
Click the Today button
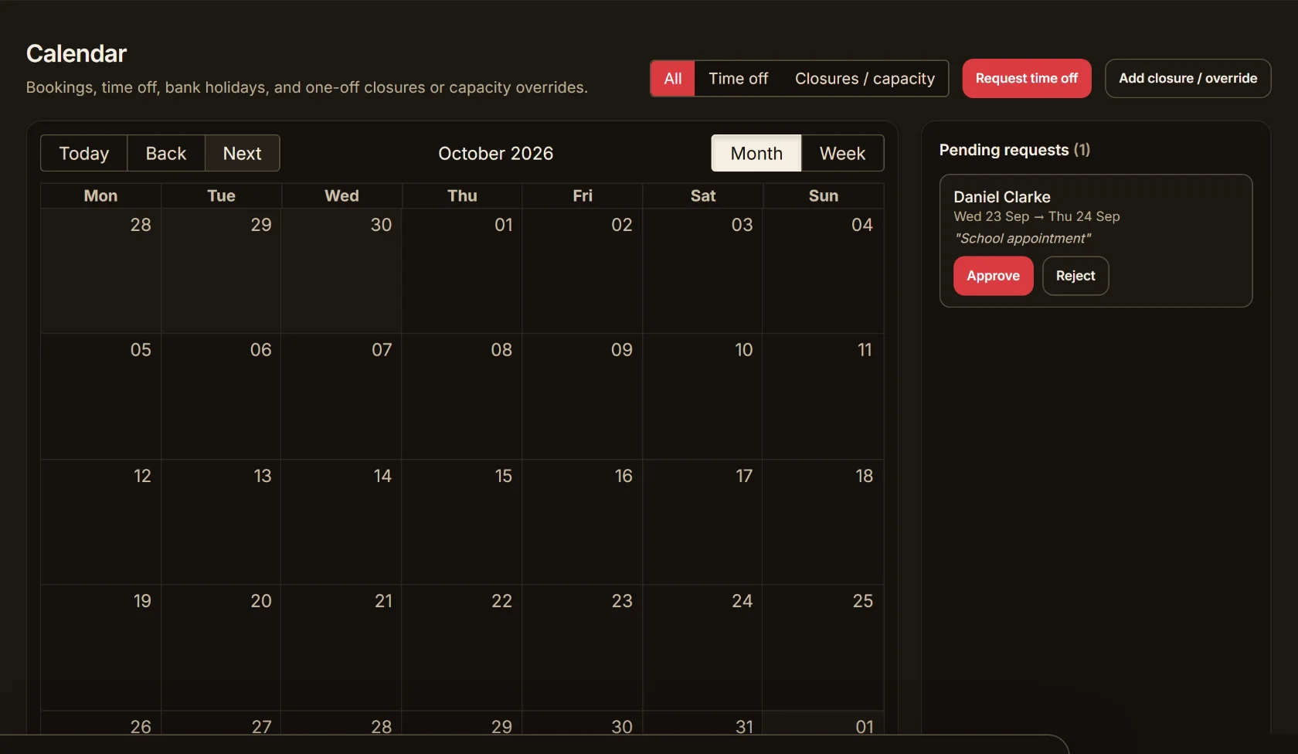pos(83,153)
